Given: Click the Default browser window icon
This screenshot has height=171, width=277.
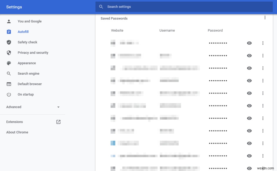Looking at the screenshot, I should 9,84.
